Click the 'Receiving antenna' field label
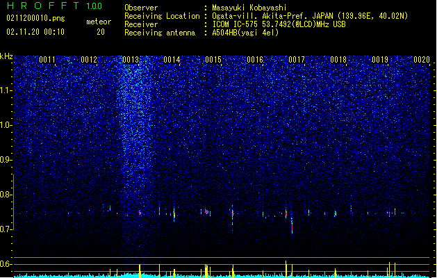437x278 pixels. 160,33
